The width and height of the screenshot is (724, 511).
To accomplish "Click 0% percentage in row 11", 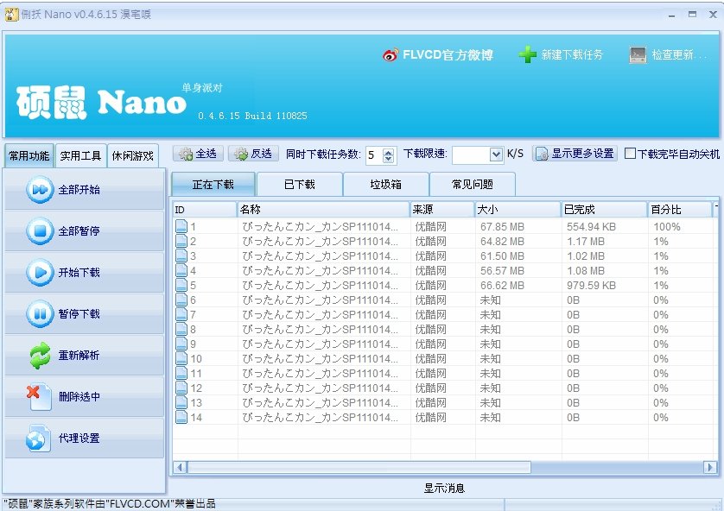I will 661,374.
